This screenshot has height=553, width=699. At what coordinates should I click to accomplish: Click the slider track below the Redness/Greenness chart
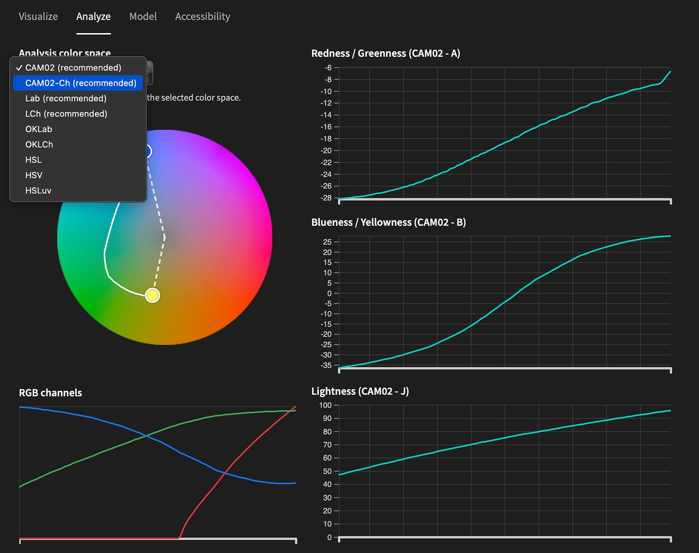coord(504,201)
